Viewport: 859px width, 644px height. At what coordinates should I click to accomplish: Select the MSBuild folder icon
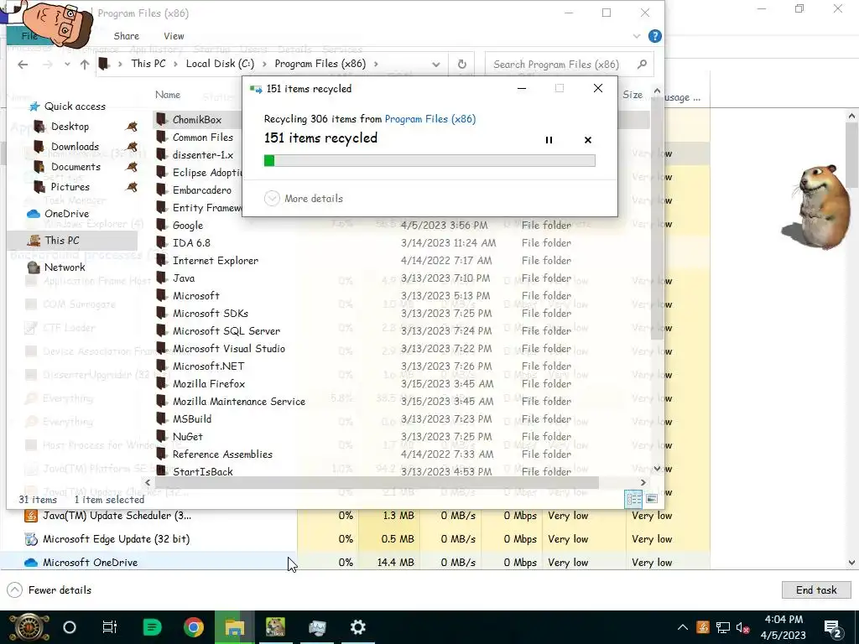tap(162, 418)
